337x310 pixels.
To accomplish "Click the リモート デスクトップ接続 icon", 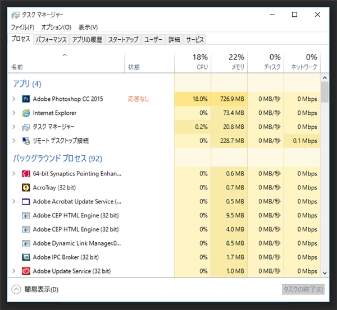I will tap(26, 141).
